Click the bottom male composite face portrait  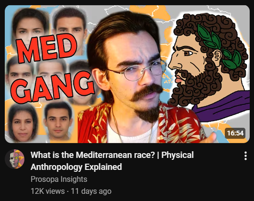pos(58,121)
